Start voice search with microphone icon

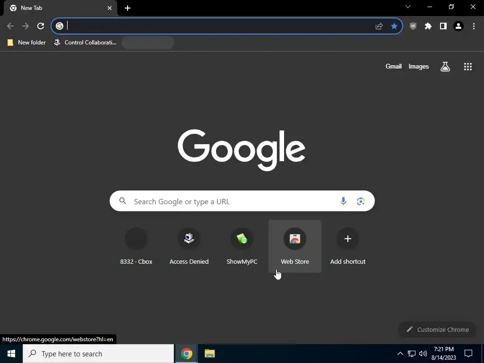(343, 201)
